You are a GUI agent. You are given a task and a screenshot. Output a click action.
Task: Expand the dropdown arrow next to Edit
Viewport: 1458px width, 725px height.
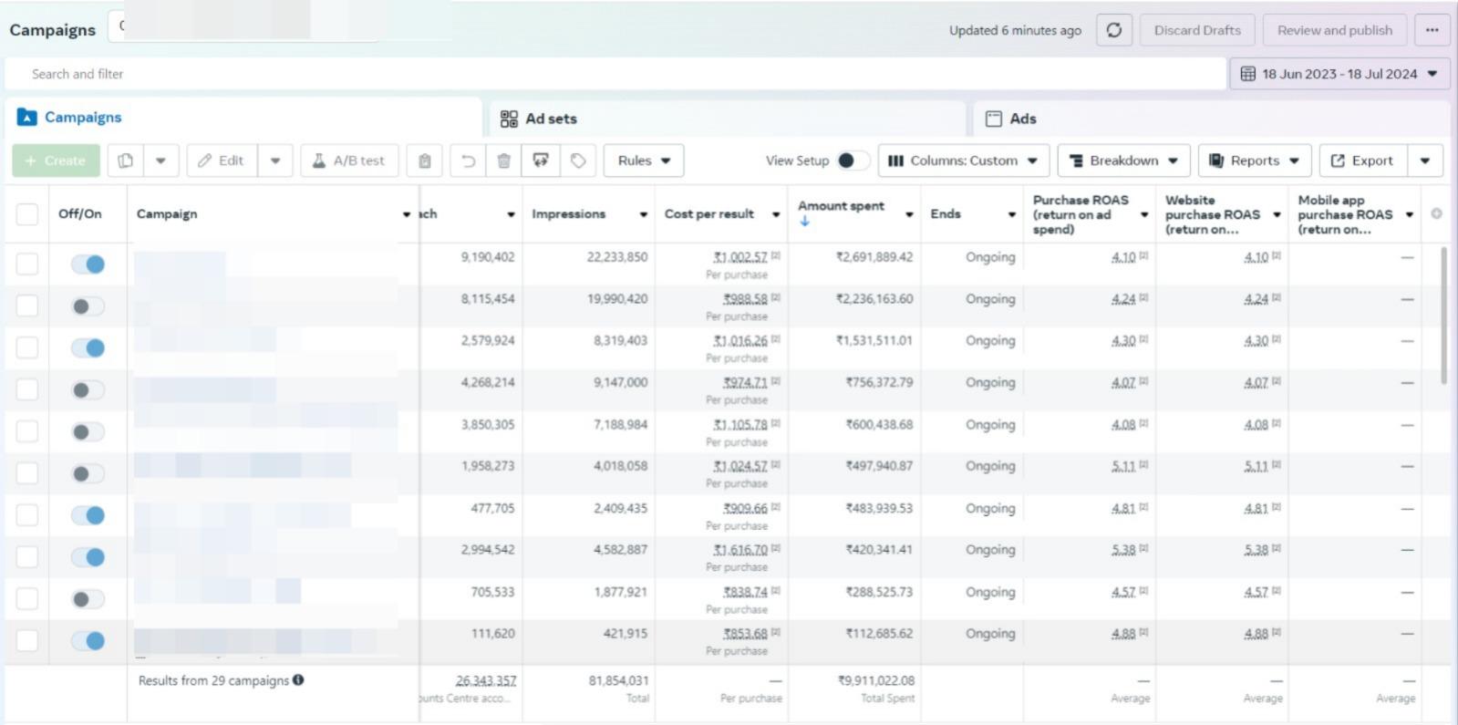pyautogui.click(x=274, y=161)
